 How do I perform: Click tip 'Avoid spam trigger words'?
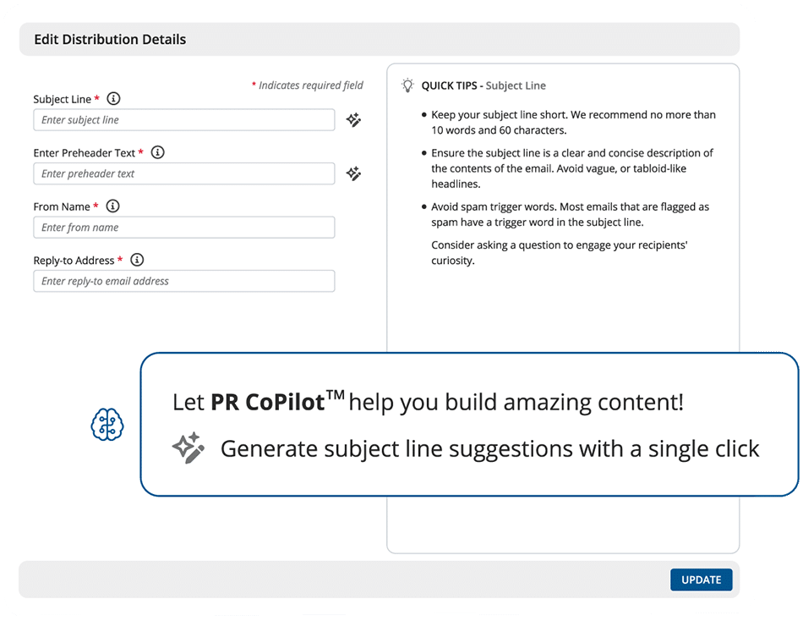pos(570,214)
